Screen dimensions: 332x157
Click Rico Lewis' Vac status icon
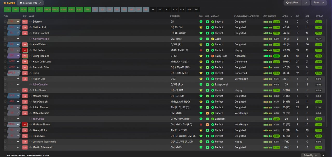(x=25, y=136)
